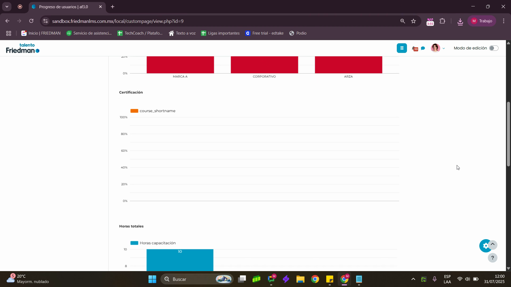This screenshot has height=287, width=511.
Task: Click the MARCA A red bar
Action: [180, 65]
